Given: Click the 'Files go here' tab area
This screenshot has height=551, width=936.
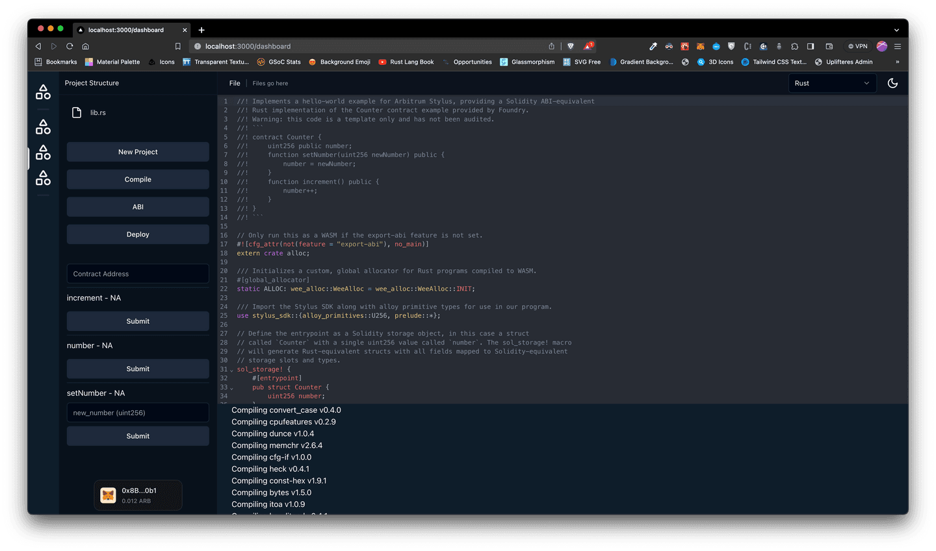Looking at the screenshot, I should click(270, 83).
